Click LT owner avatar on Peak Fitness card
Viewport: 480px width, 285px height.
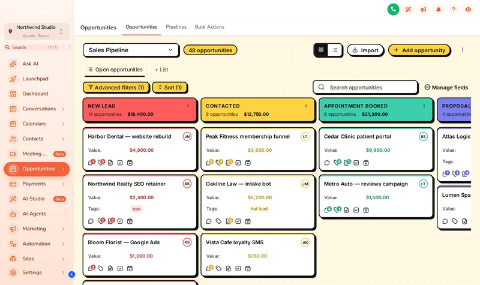305,137
